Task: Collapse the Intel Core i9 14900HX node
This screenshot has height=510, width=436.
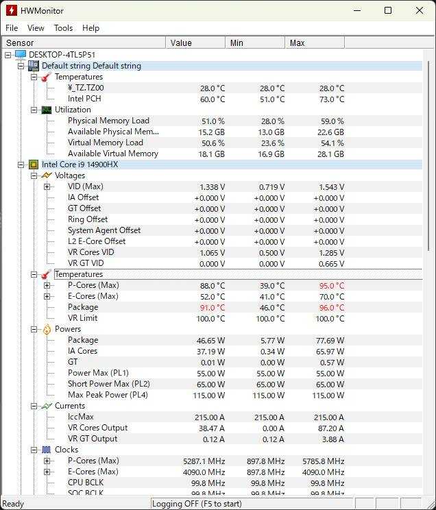Action: (x=21, y=165)
